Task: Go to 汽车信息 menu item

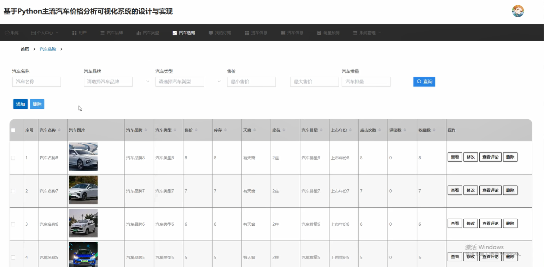Action: pos(292,33)
